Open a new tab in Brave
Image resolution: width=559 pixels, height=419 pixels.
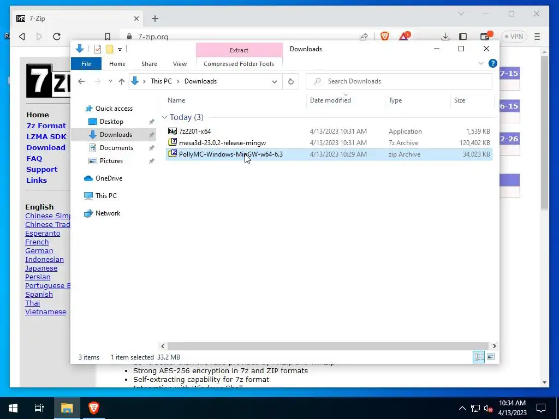pos(154,19)
